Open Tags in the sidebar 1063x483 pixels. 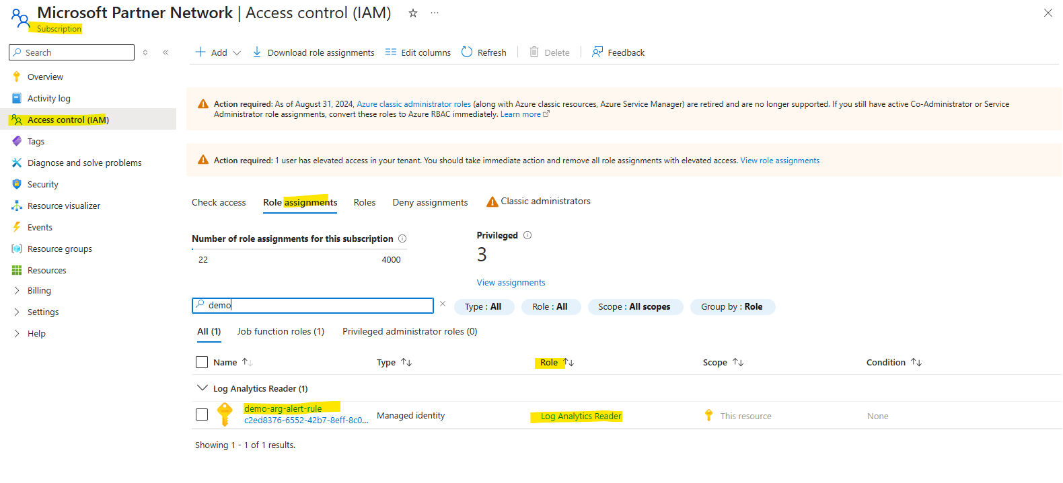click(36, 141)
